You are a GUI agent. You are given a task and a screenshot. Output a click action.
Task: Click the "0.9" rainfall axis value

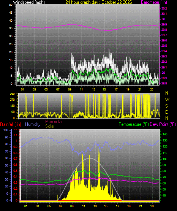tap(16, 147)
